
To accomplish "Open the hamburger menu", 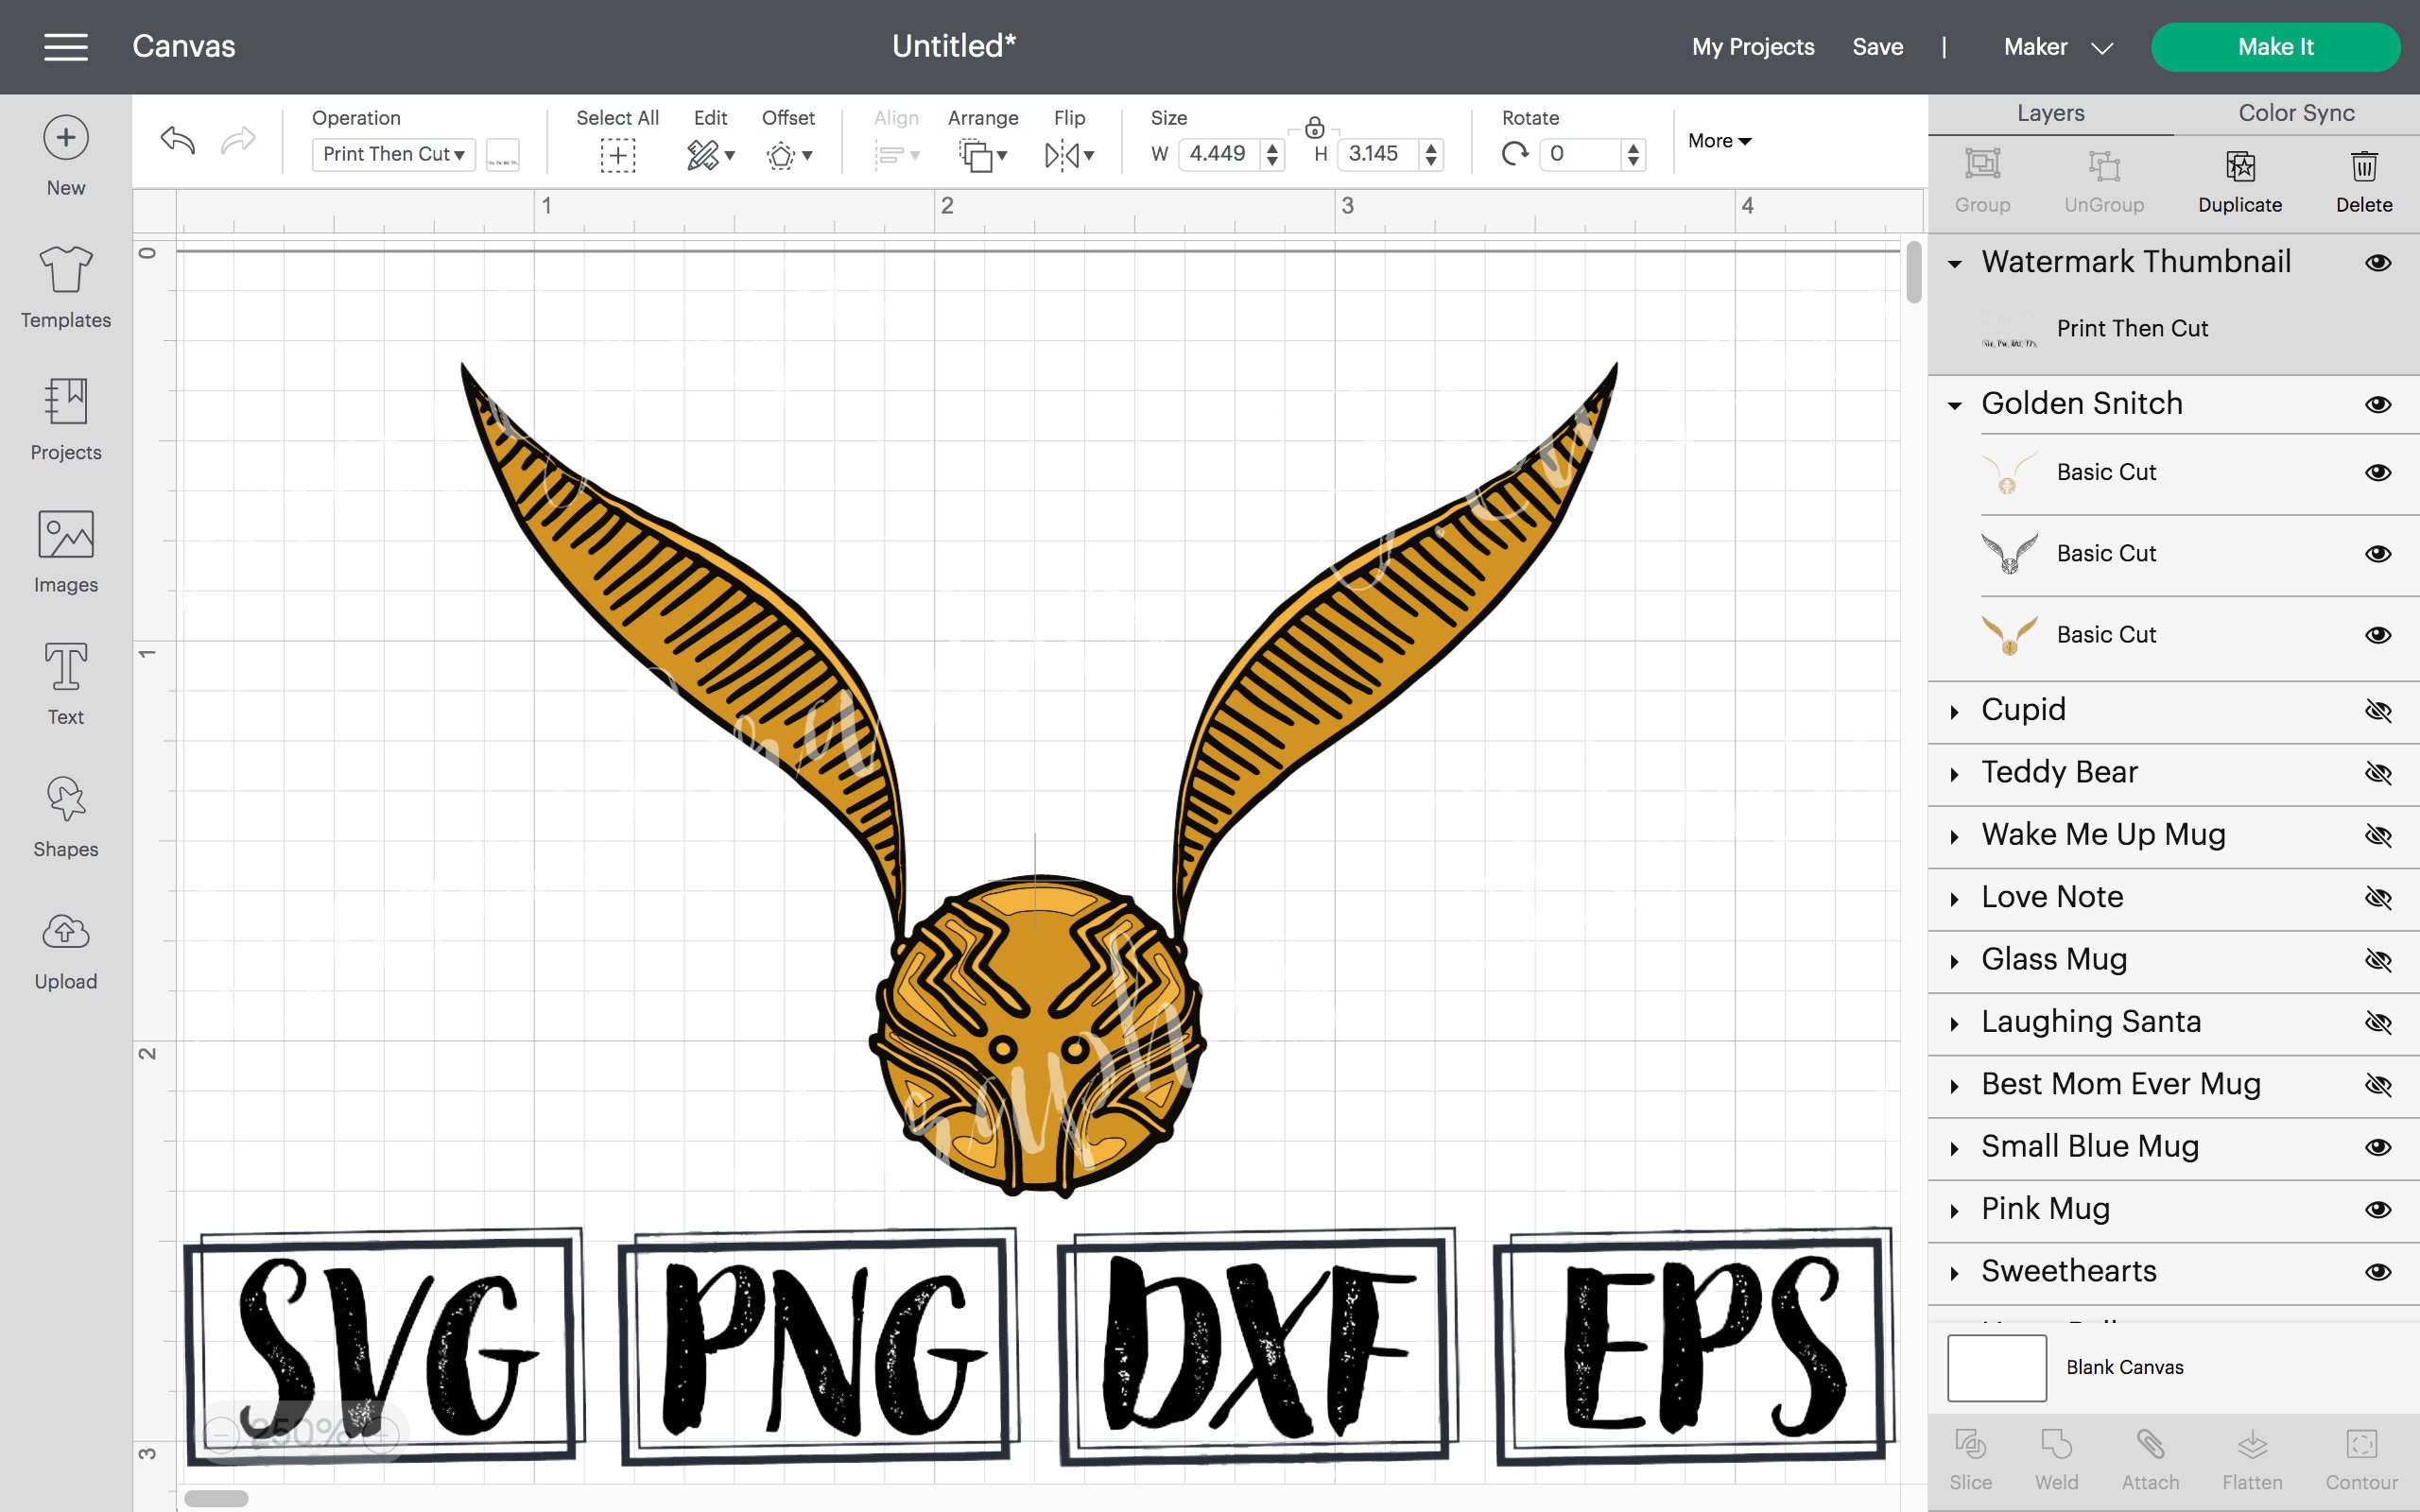I will tap(66, 46).
